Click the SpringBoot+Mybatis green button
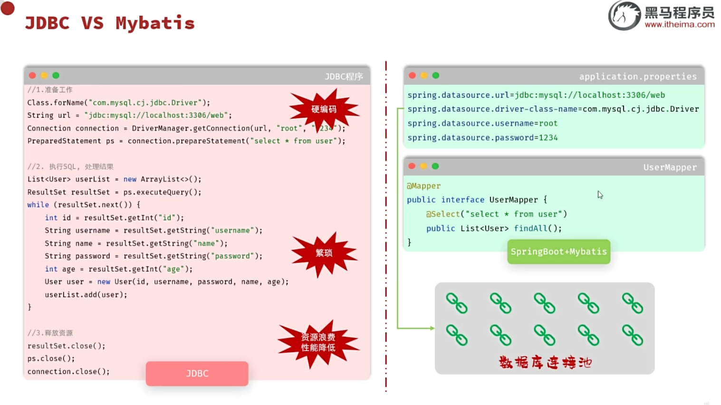 558,252
